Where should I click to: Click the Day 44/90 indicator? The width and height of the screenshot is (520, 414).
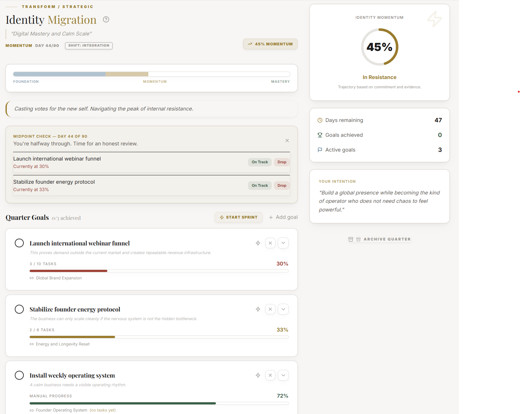47,46
